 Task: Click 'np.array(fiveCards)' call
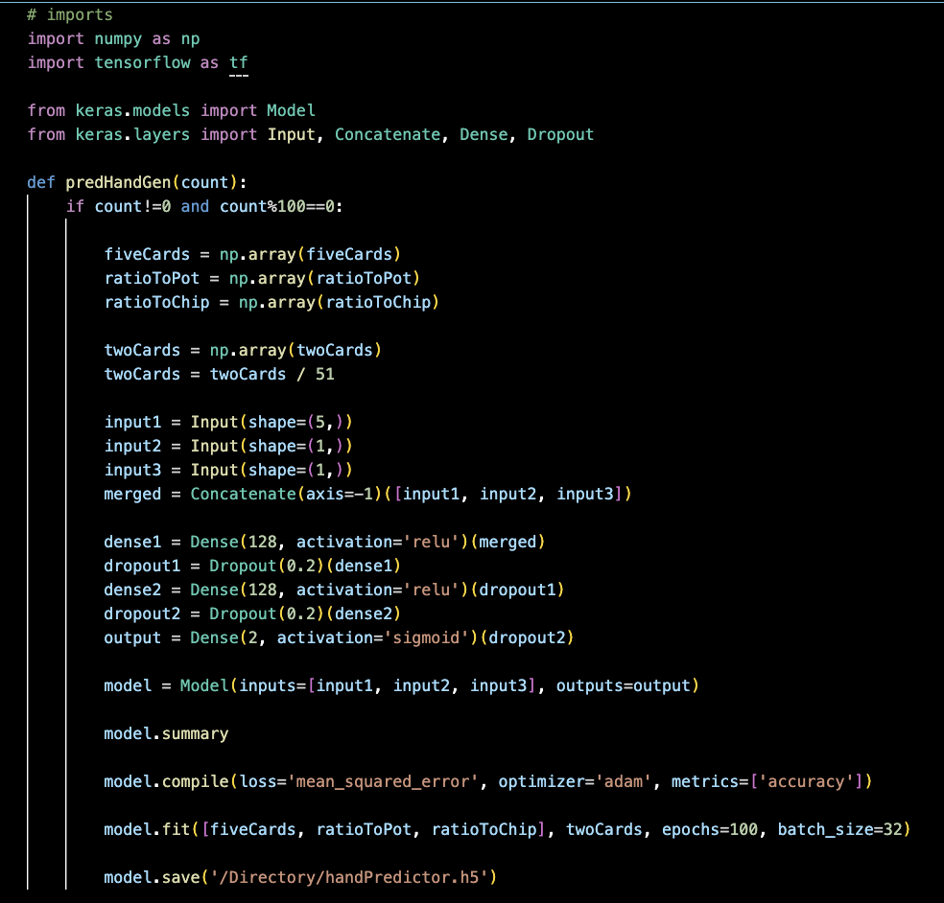pos(310,254)
